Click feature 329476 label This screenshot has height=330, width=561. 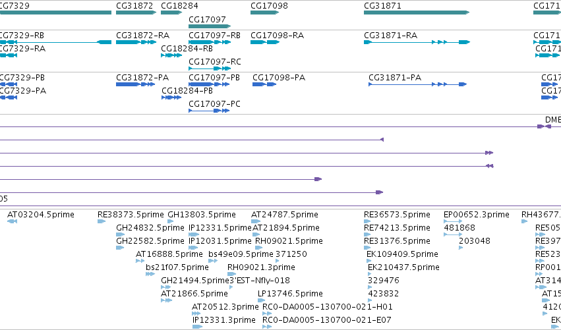(384, 281)
